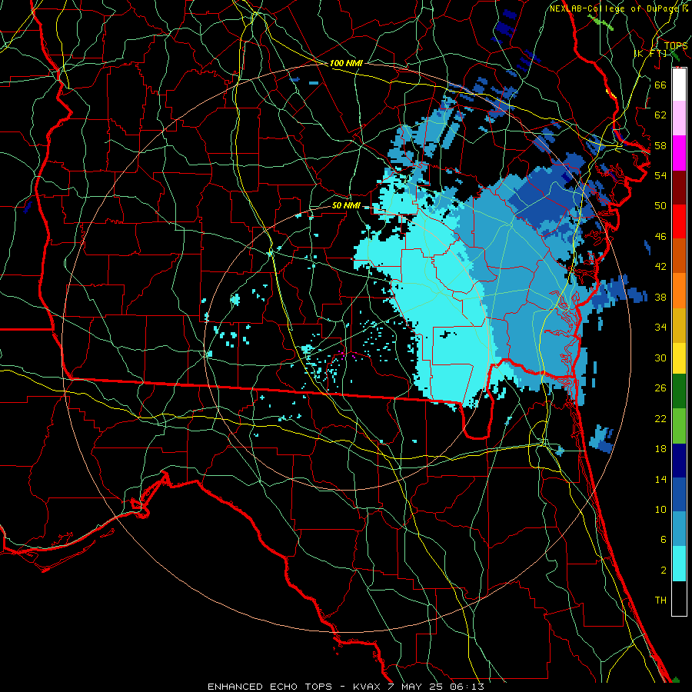Click the '2' legend value
This screenshot has height=692, width=692.
(664, 571)
